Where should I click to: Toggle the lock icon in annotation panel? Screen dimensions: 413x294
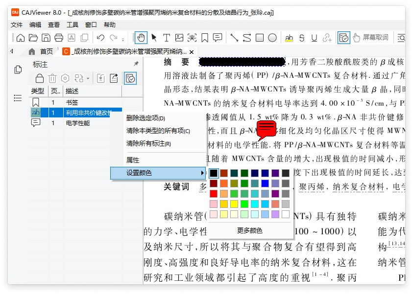[x=40, y=78]
